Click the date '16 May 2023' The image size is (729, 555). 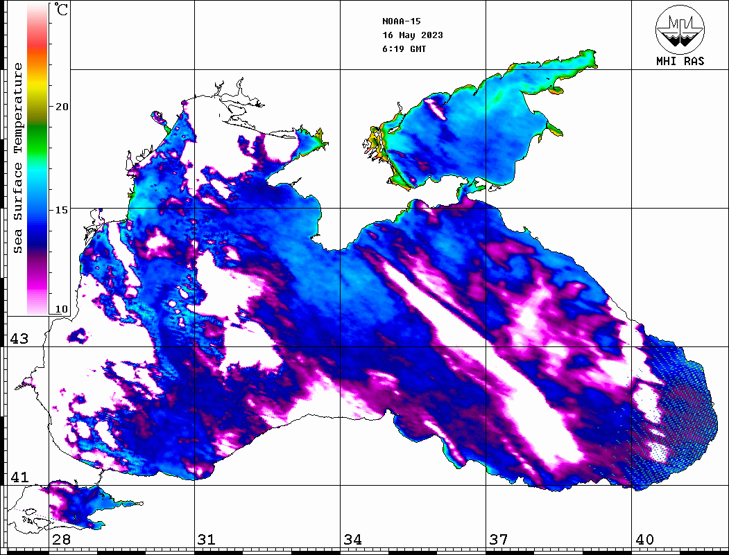(413, 35)
